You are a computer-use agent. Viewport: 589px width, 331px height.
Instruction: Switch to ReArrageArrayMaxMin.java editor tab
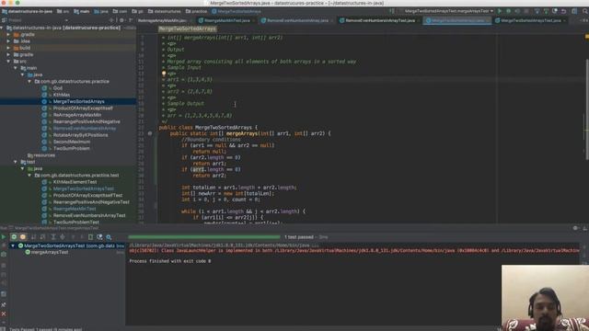click(163, 20)
